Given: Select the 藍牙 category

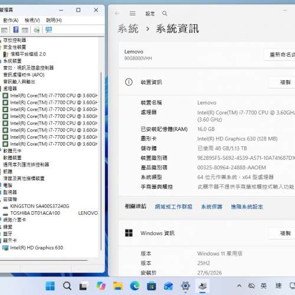Looking at the screenshot, I should (8, 234).
